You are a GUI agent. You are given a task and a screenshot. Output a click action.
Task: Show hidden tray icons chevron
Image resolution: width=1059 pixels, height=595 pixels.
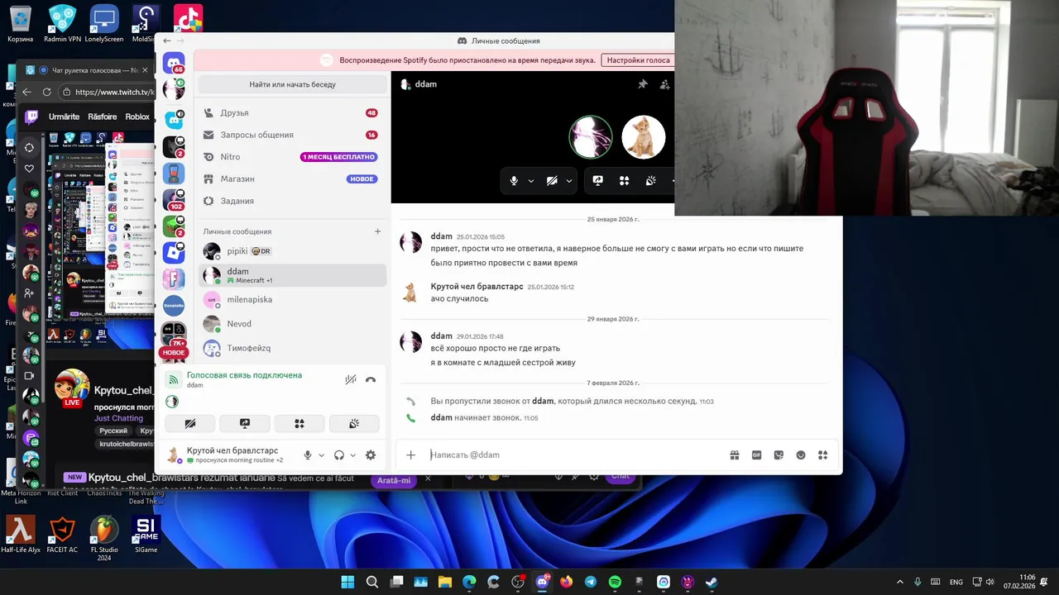coord(899,582)
